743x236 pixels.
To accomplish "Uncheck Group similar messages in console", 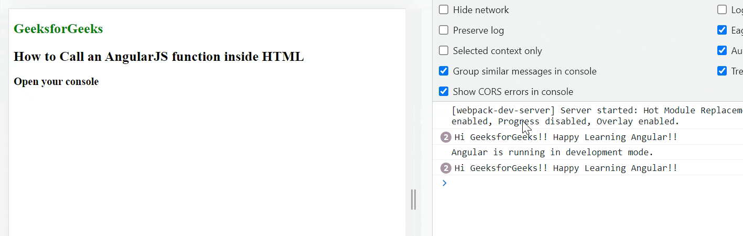I will [x=444, y=71].
